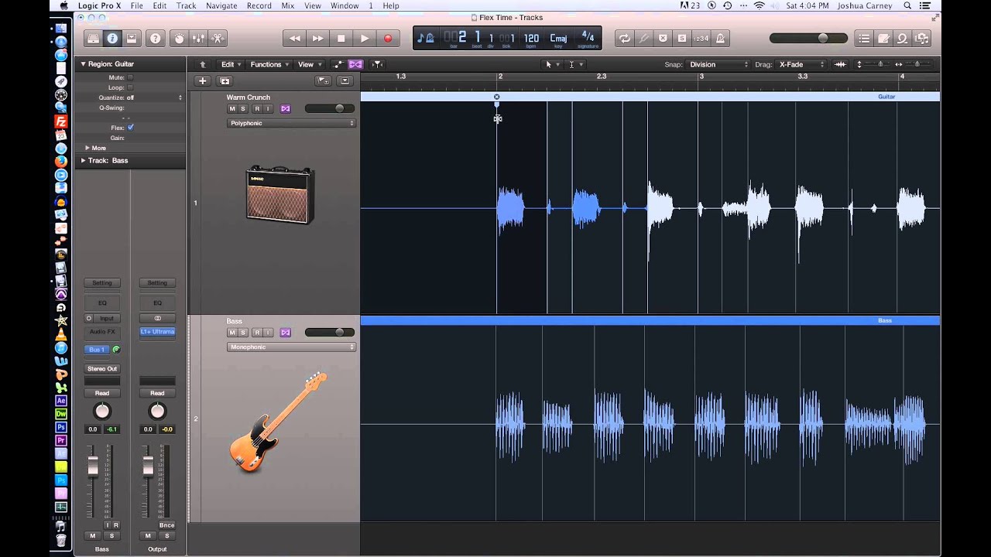The height and width of the screenshot is (557, 991).
Task: Rewind the playhead
Action: [x=294, y=38]
